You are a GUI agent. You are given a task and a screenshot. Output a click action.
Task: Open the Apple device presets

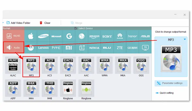tap(31, 36)
